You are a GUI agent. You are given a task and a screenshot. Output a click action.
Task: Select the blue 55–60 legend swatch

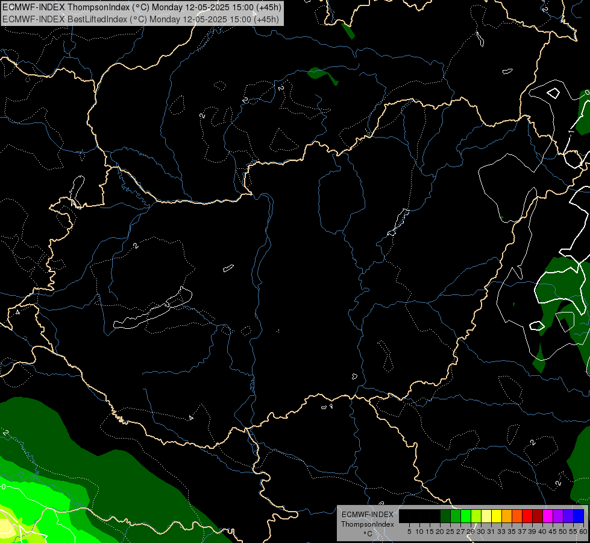point(579,516)
